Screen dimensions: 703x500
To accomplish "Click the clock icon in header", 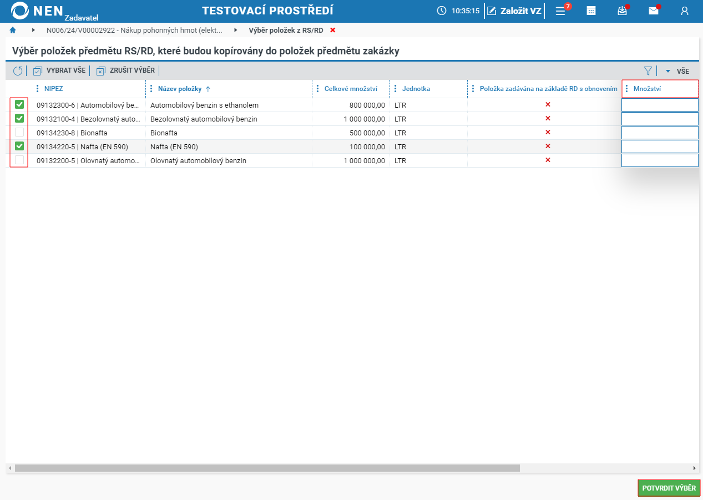I will [x=442, y=11].
